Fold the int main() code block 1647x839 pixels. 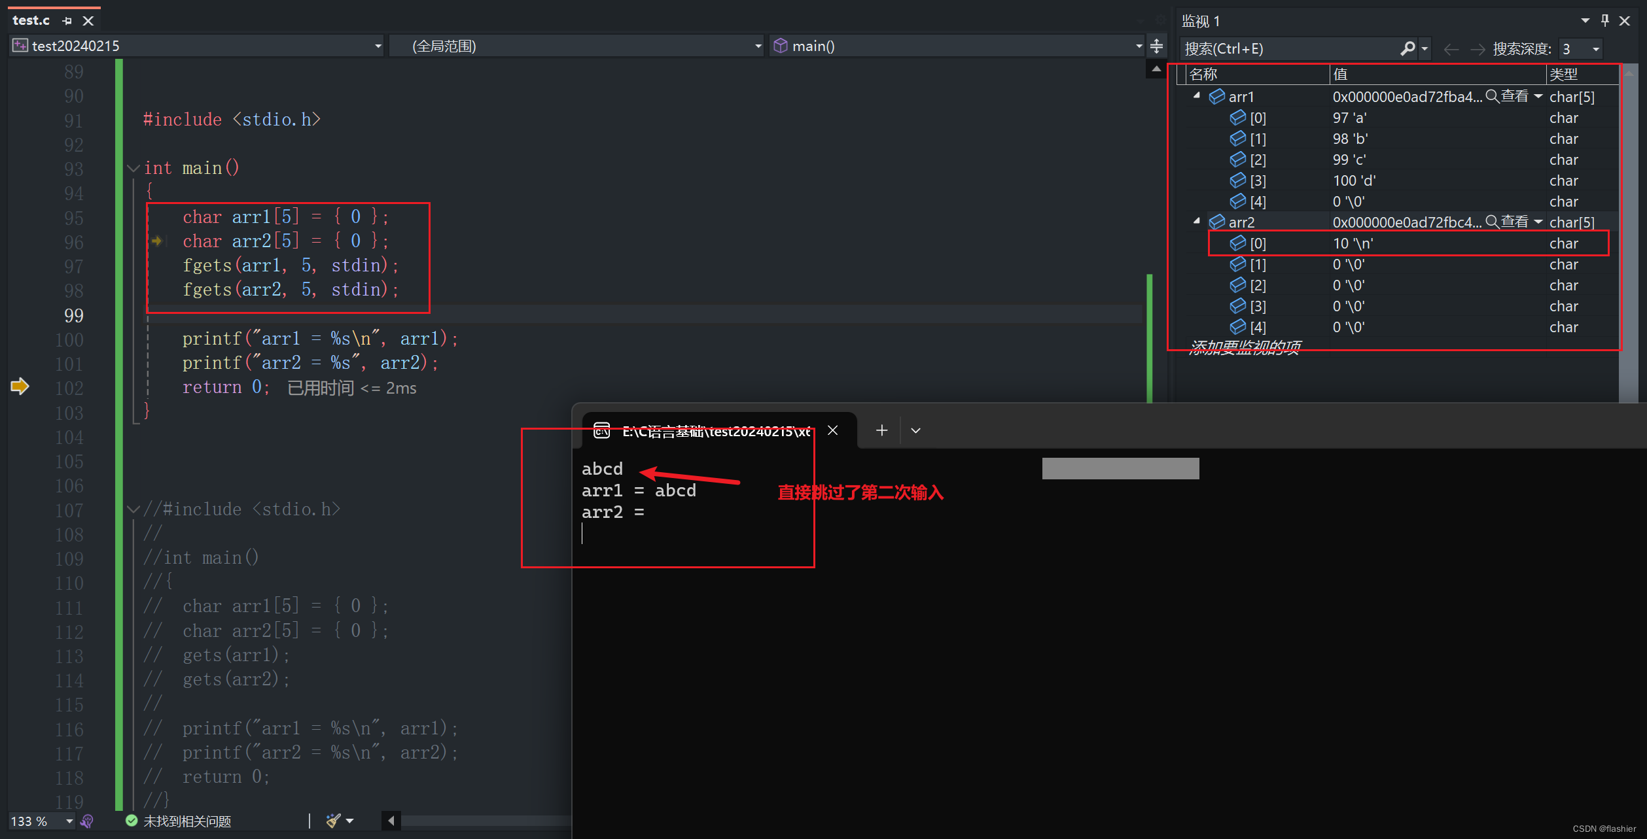pyautogui.click(x=133, y=168)
